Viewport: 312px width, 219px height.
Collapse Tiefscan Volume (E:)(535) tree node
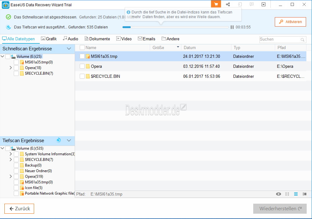click(3, 148)
